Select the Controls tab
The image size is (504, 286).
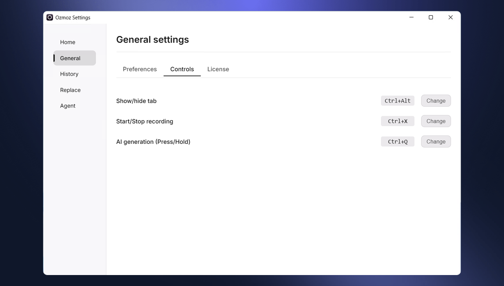click(x=182, y=69)
